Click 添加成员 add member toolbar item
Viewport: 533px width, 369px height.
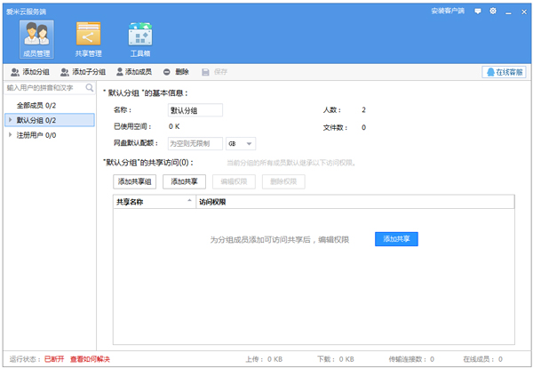coord(134,72)
